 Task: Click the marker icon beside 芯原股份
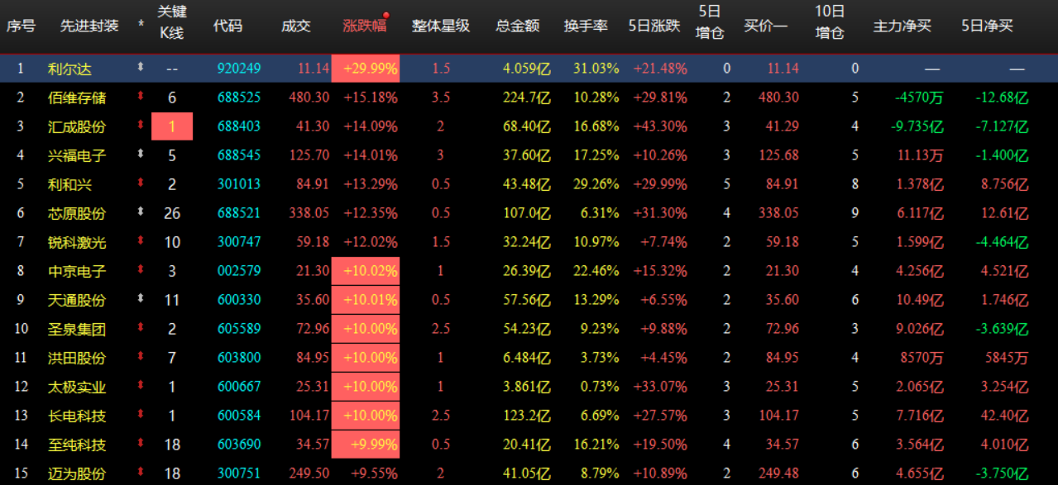click(141, 212)
